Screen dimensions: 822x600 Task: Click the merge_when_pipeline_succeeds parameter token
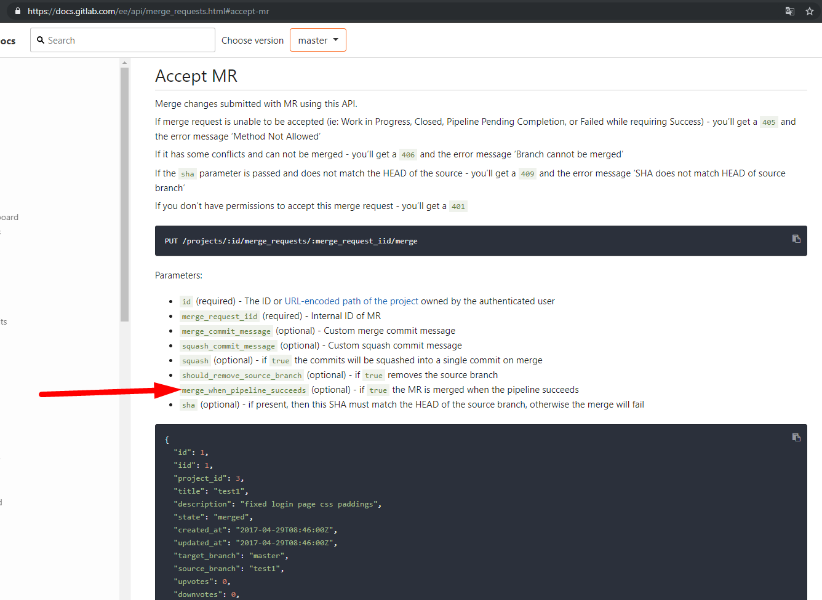point(244,390)
